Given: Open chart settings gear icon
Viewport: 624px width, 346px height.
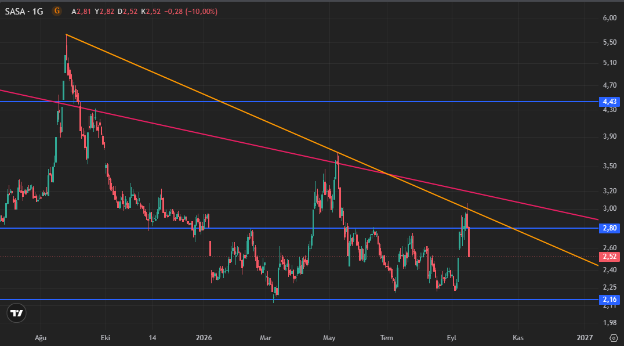Looking at the screenshot, I should (x=613, y=338).
